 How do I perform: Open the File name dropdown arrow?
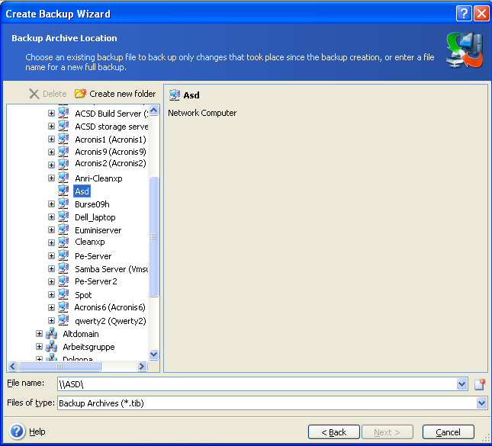461,384
